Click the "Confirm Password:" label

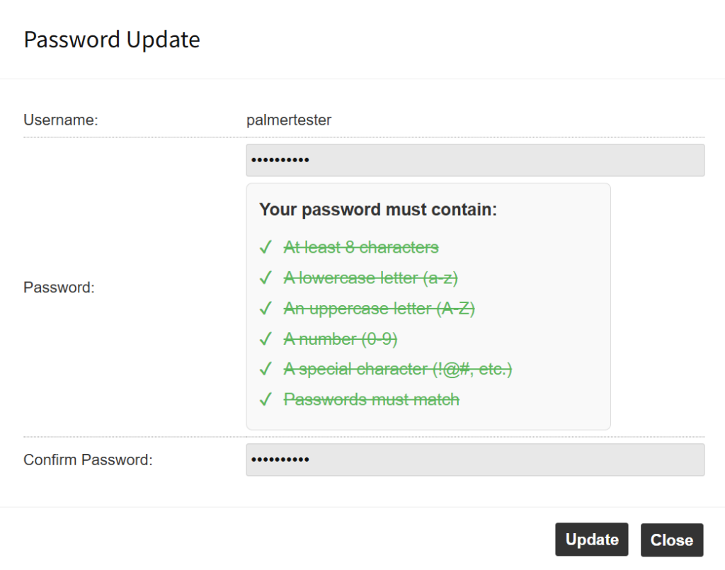[x=88, y=460]
